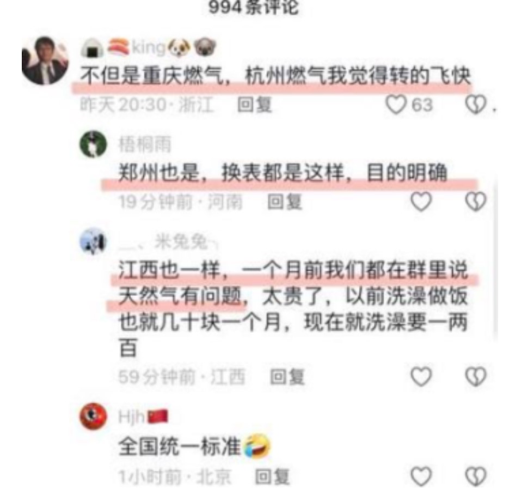509x494 pixels.
Task: Reply to 米兔兔's 江西 comment
Action: click(287, 377)
